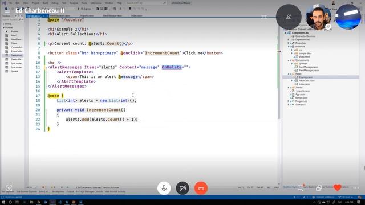Open the call chat conversation icon
365x205 pixels.
tap(301, 188)
